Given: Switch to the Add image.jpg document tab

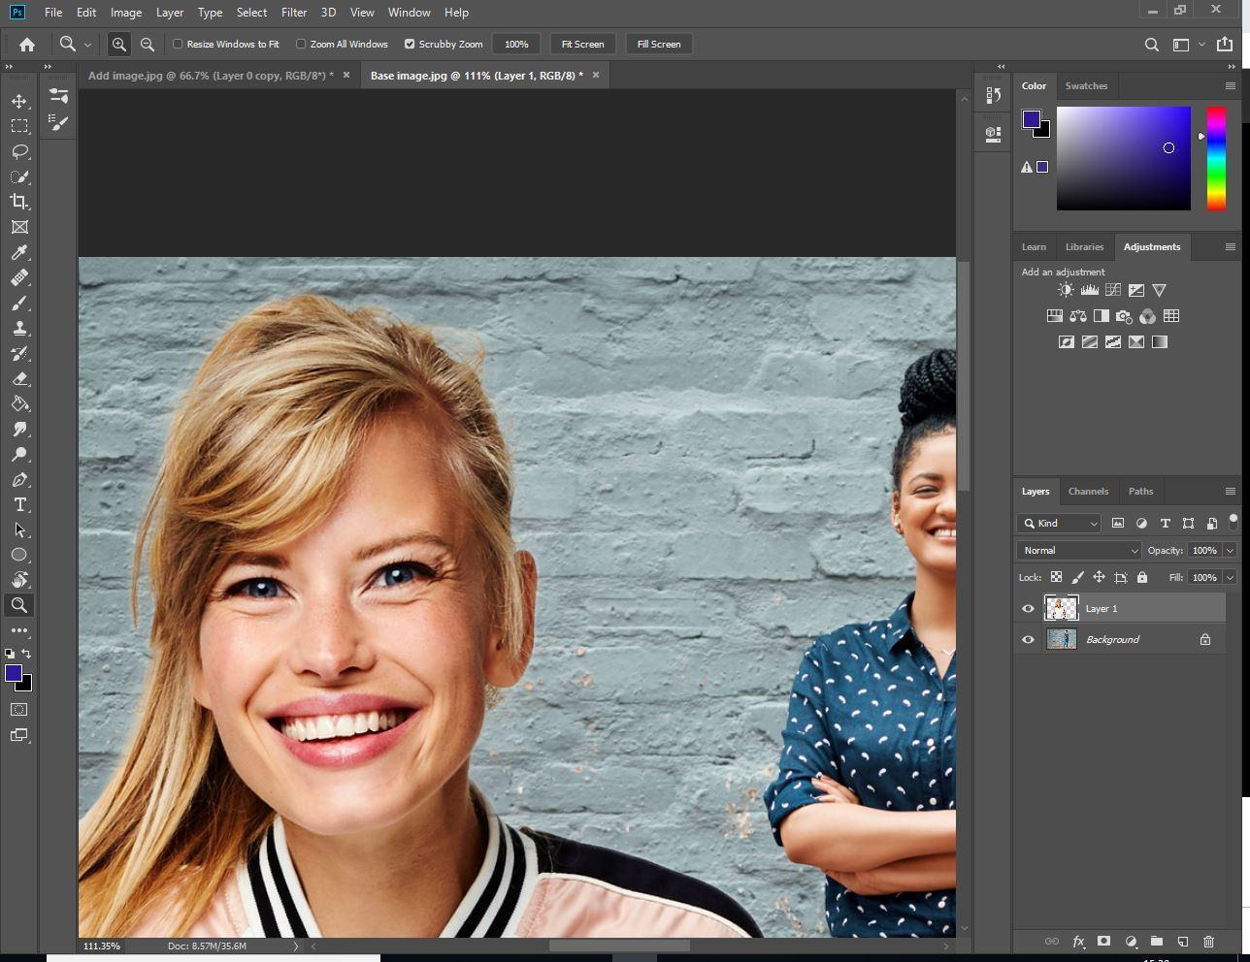Looking at the screenshot, I should point(211,76).
